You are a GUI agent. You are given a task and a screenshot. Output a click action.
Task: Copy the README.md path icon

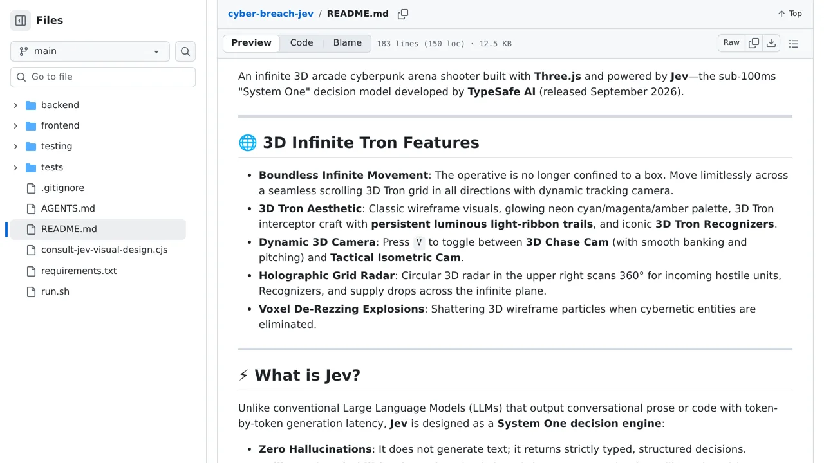[403, 14]
